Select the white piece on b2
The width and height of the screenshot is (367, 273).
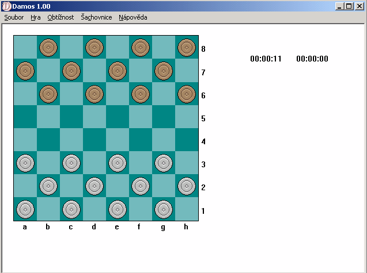48,186
